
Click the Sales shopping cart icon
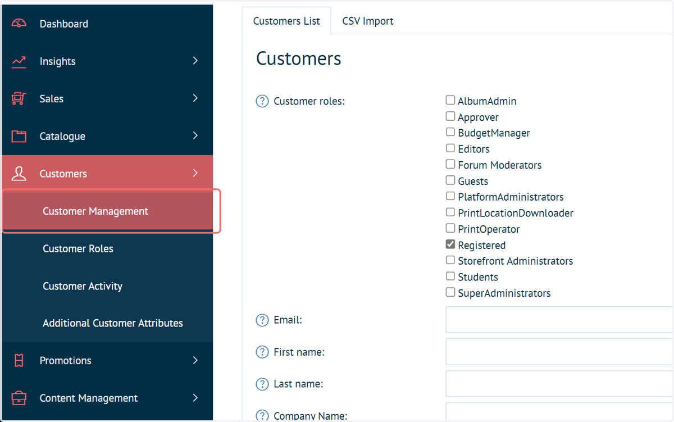coord(19,99)
